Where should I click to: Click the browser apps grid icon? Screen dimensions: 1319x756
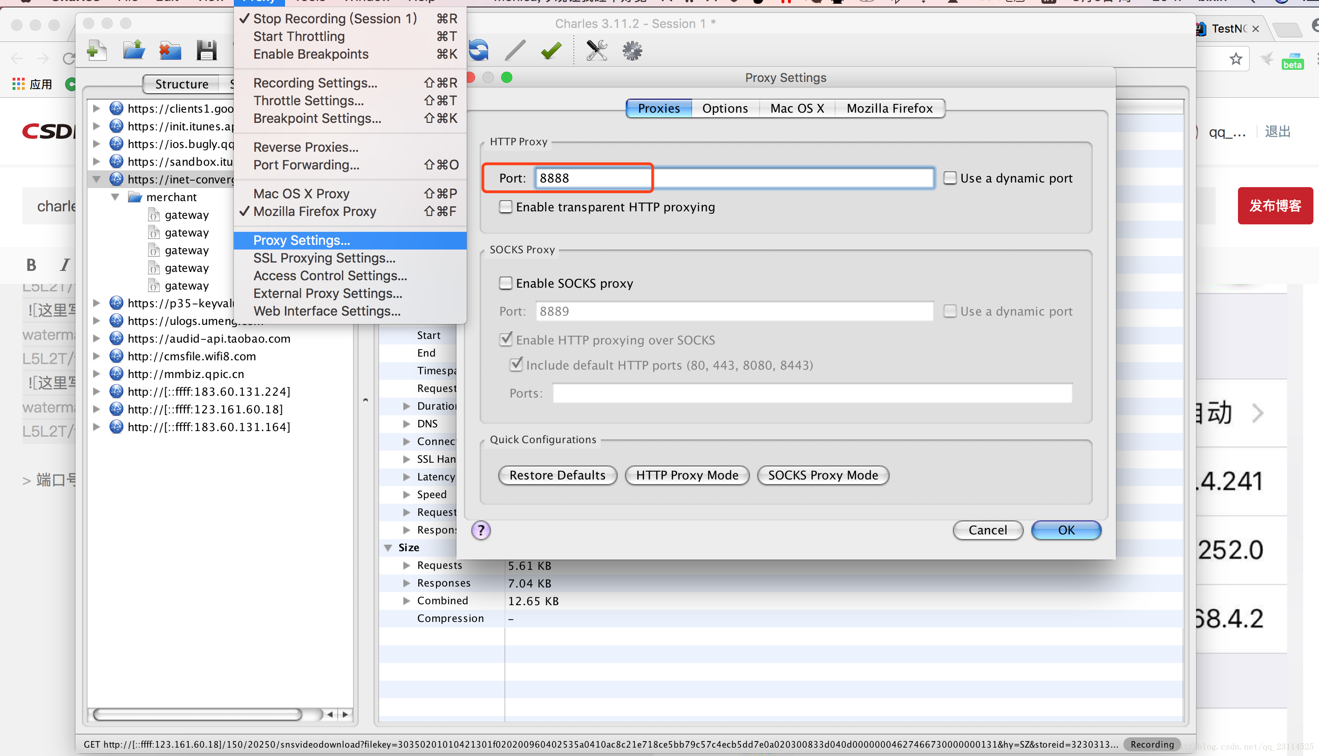pos(18,84)
